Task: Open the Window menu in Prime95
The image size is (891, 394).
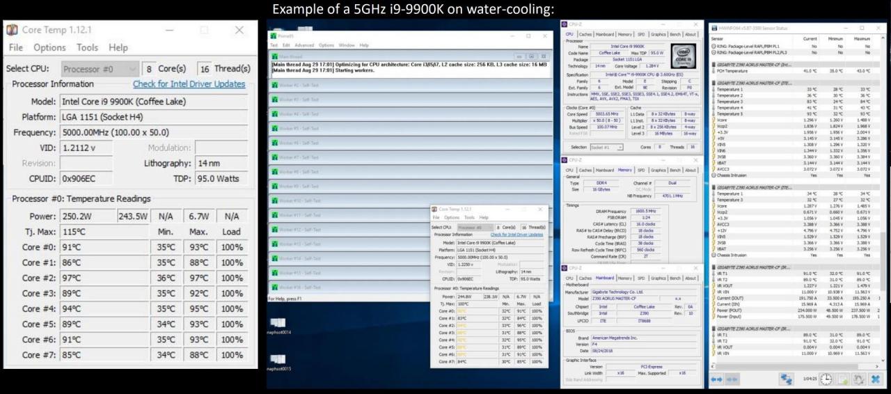Action: [x=347, y=45]
